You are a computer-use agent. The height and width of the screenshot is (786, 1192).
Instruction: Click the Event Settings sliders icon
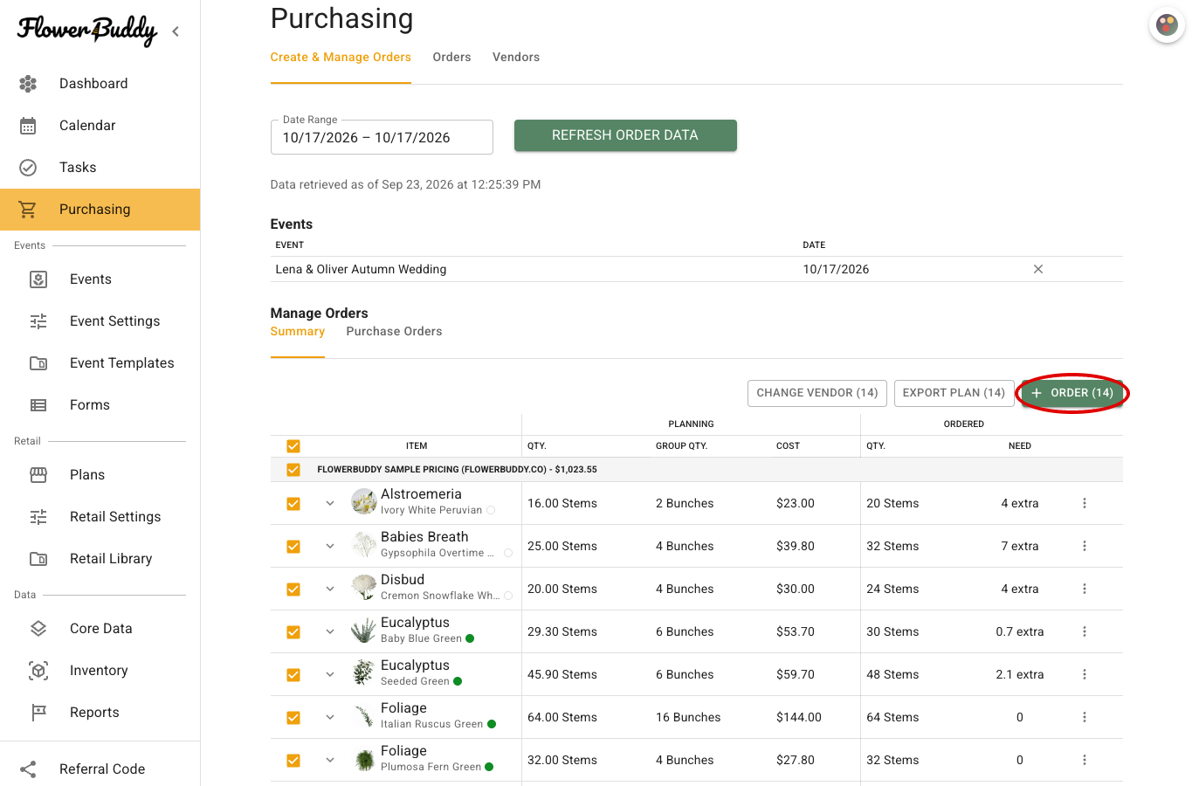click(x=38, y=321)
